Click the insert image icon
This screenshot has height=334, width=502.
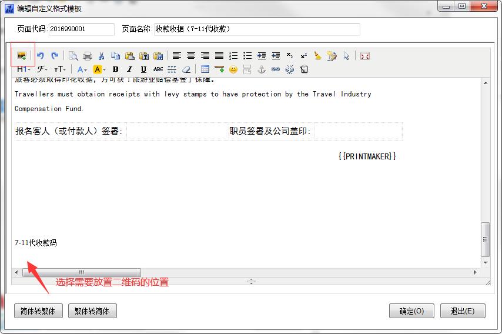pyautogui.click(x=22, y=56)
